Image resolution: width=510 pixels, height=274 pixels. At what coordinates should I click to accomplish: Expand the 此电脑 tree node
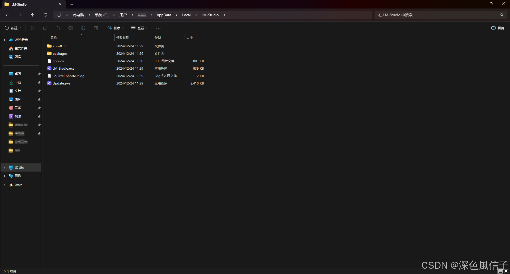[4, 167]
